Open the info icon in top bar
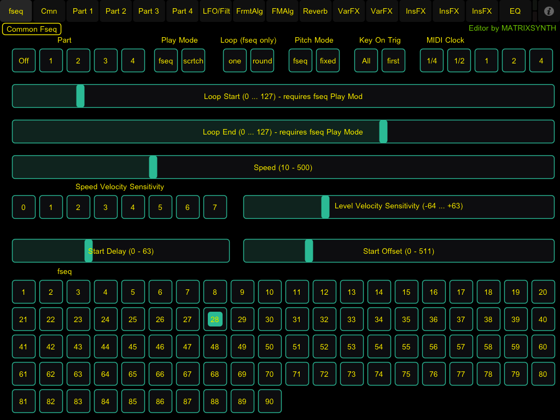560x420 pixels. [x=549, y=11]
